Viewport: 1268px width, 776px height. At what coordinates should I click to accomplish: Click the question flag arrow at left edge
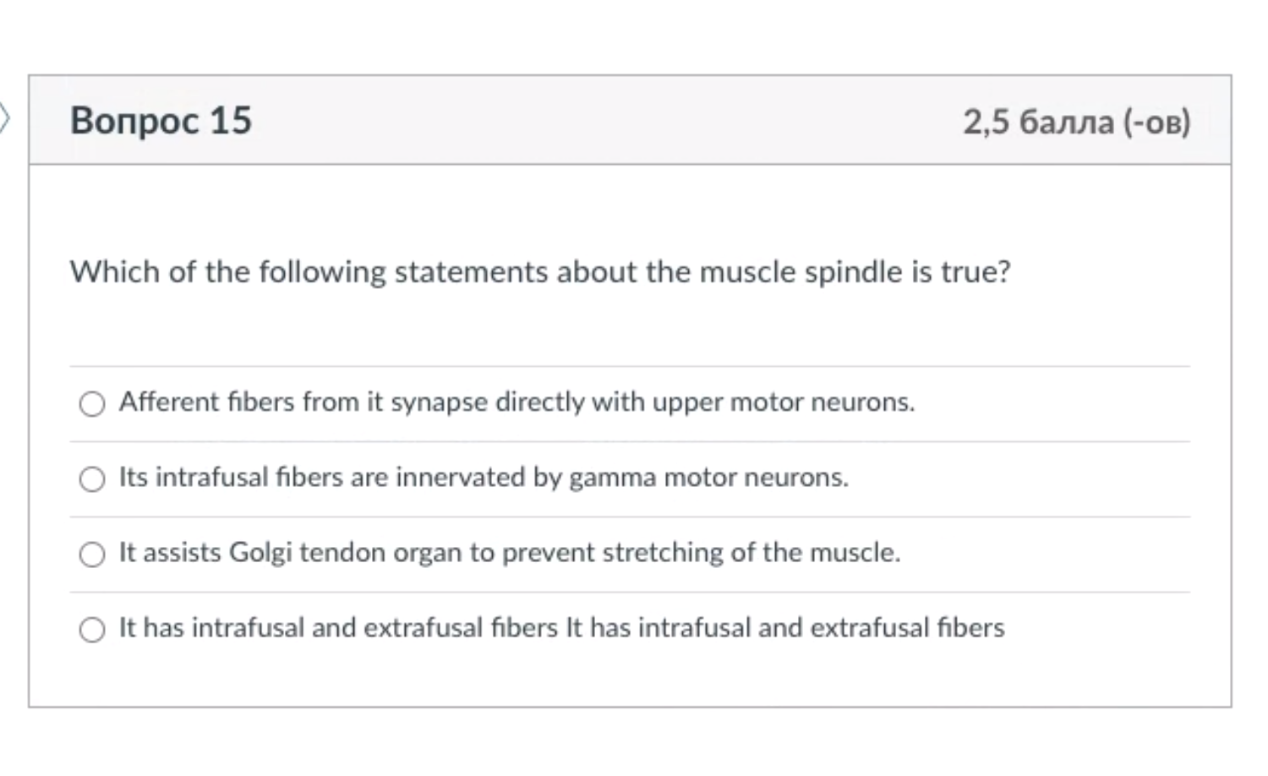5,118
